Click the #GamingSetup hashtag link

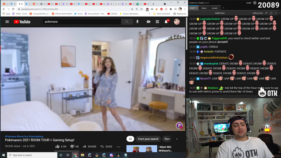[36, 136]
